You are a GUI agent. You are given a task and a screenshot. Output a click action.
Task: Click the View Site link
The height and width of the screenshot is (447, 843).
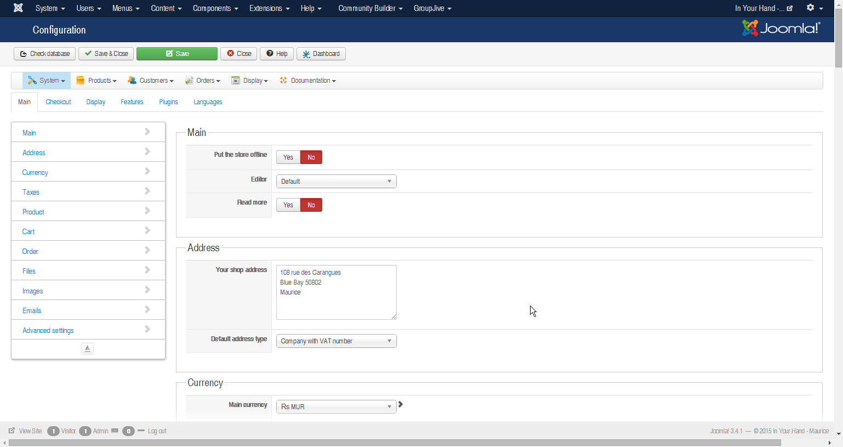[25, 431]
